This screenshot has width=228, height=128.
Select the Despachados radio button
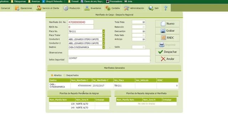click(x=64, y=75)
